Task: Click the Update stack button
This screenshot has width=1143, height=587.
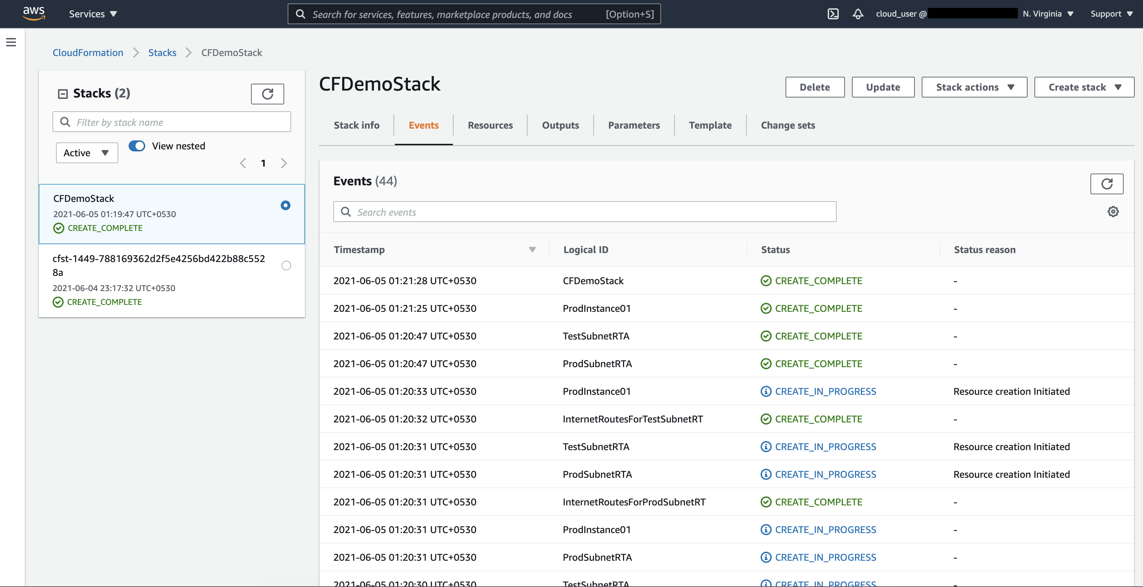Action: click(x=883, y=87)
